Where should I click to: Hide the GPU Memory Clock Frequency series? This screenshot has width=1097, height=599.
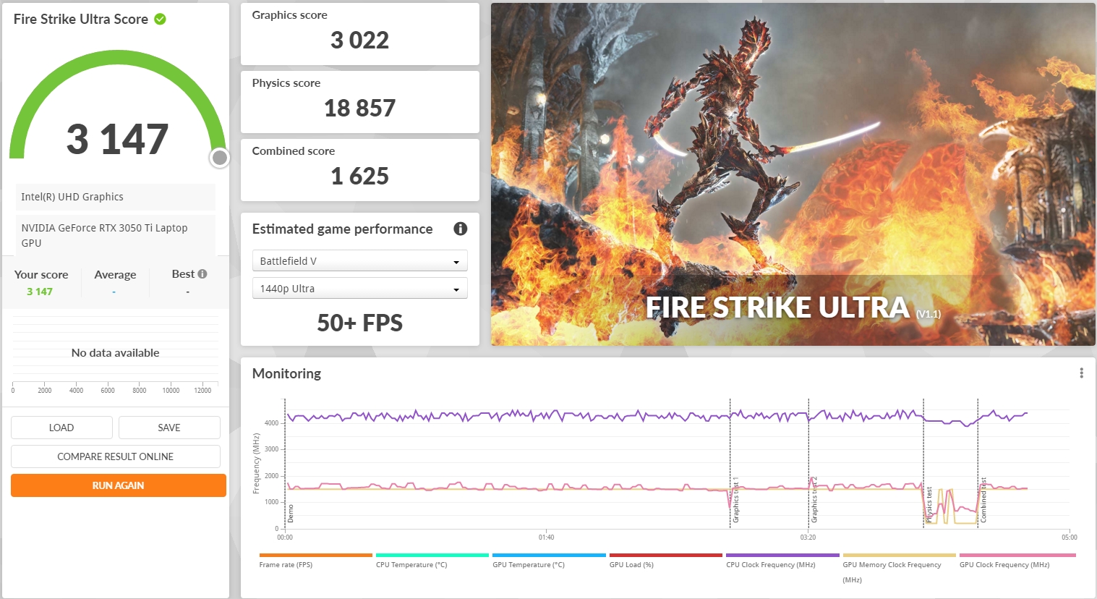coord(892,564)
